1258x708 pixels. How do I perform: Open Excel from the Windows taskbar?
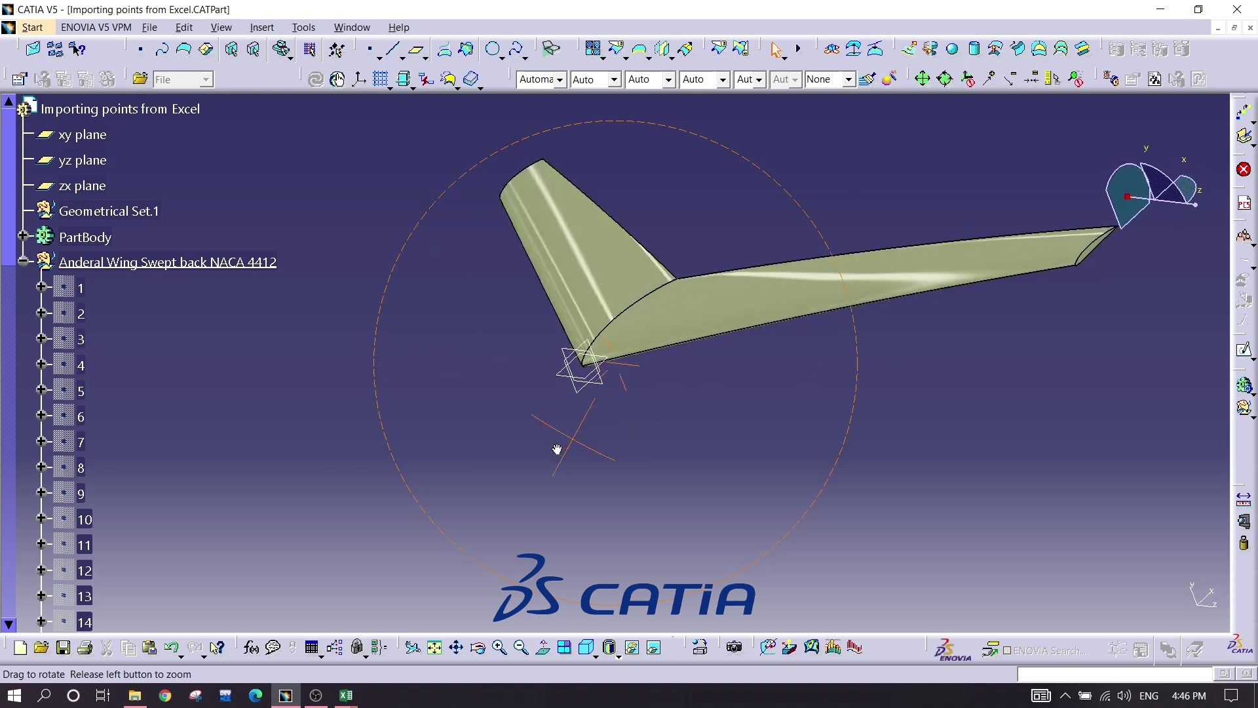point(346,696)
